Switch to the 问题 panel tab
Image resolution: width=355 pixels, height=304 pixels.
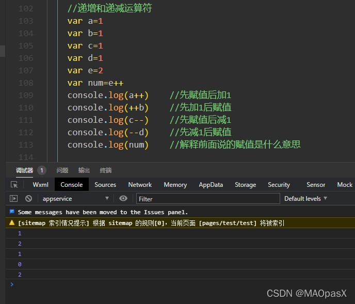(62, 170)
